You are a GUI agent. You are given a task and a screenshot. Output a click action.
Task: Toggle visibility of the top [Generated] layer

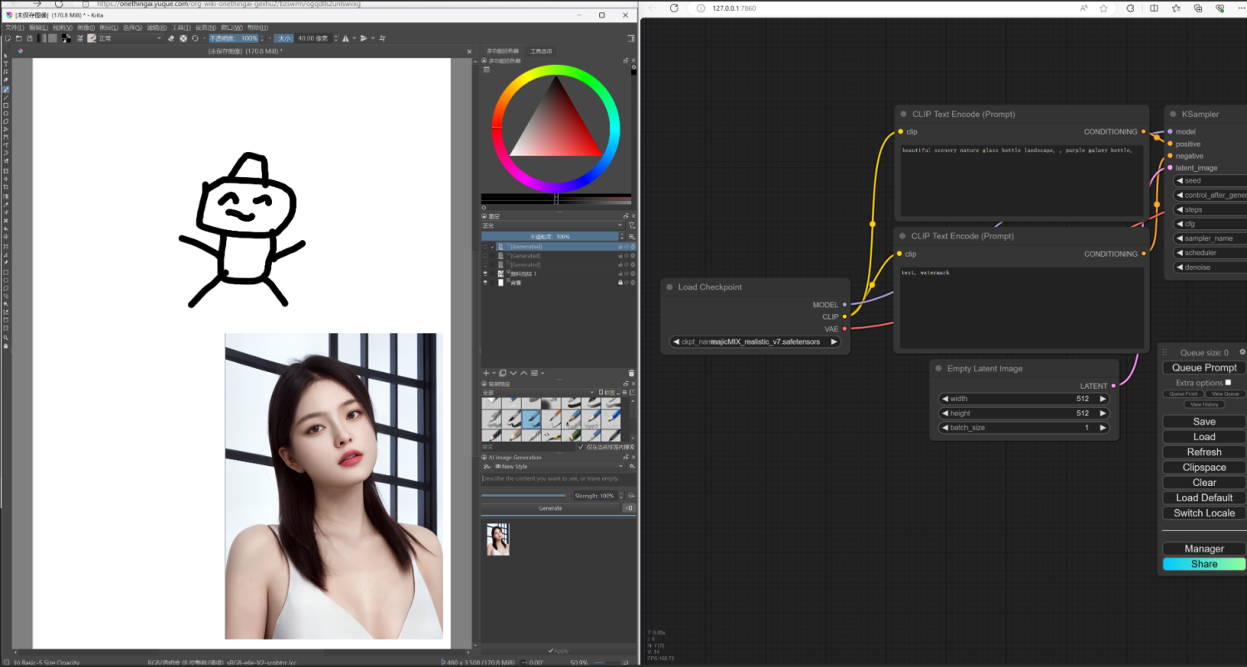(x=485, y=247)
